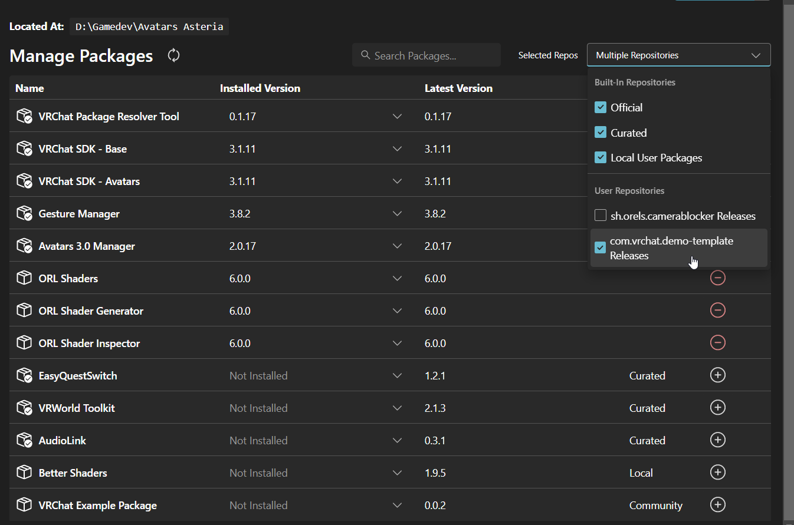
Task: Open the Multiple Repositories dropdown
Action: point(678,54)
